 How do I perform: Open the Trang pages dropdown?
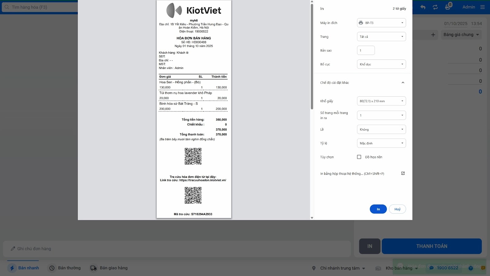tap(381, 36)
